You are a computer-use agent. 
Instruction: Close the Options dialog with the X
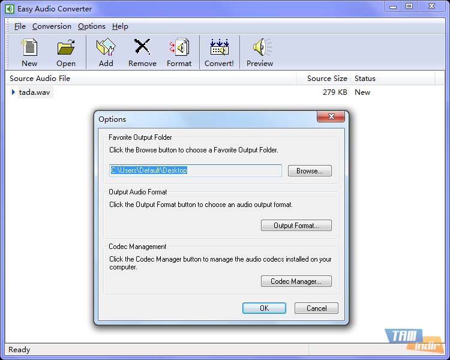pos(330,117)
